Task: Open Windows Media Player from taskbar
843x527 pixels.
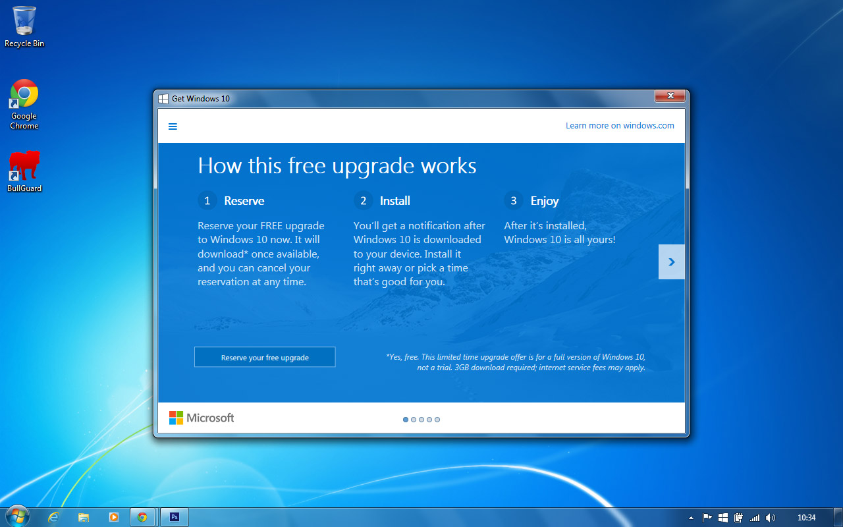Action: point(113,517)
